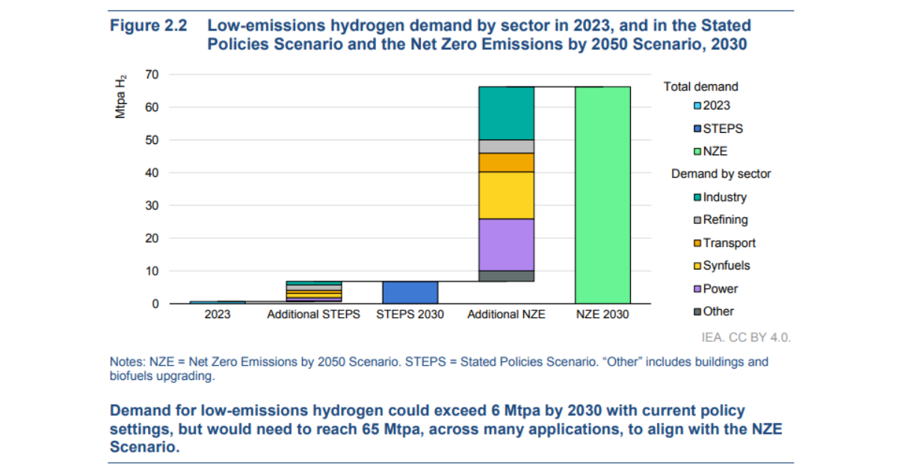Click the 2023 legend color square

pos(698,106)
